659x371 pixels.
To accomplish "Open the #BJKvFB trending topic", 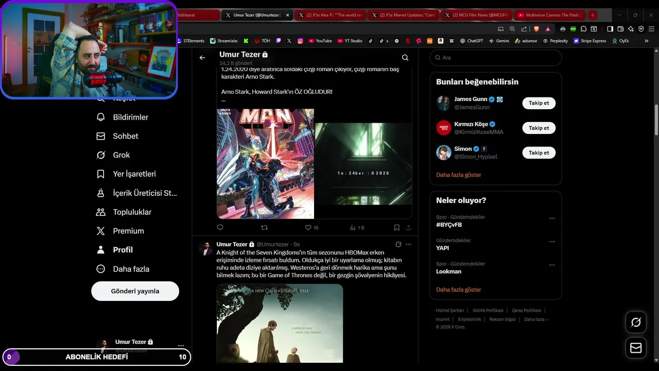I will pos(449,225).
